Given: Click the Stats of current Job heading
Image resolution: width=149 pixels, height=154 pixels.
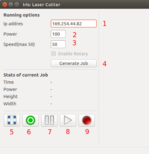Looking at the screenshot, I should click(x=26, y=75).
